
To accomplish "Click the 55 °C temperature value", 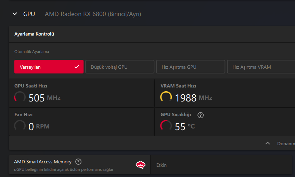I will click(185, 126).
